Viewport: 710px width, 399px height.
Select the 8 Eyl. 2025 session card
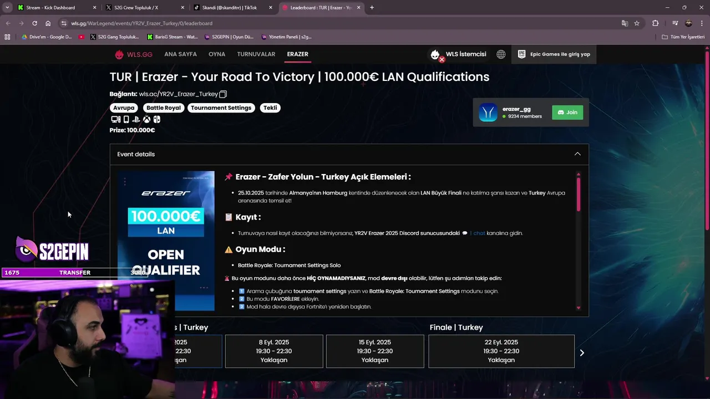coord(274,351)
